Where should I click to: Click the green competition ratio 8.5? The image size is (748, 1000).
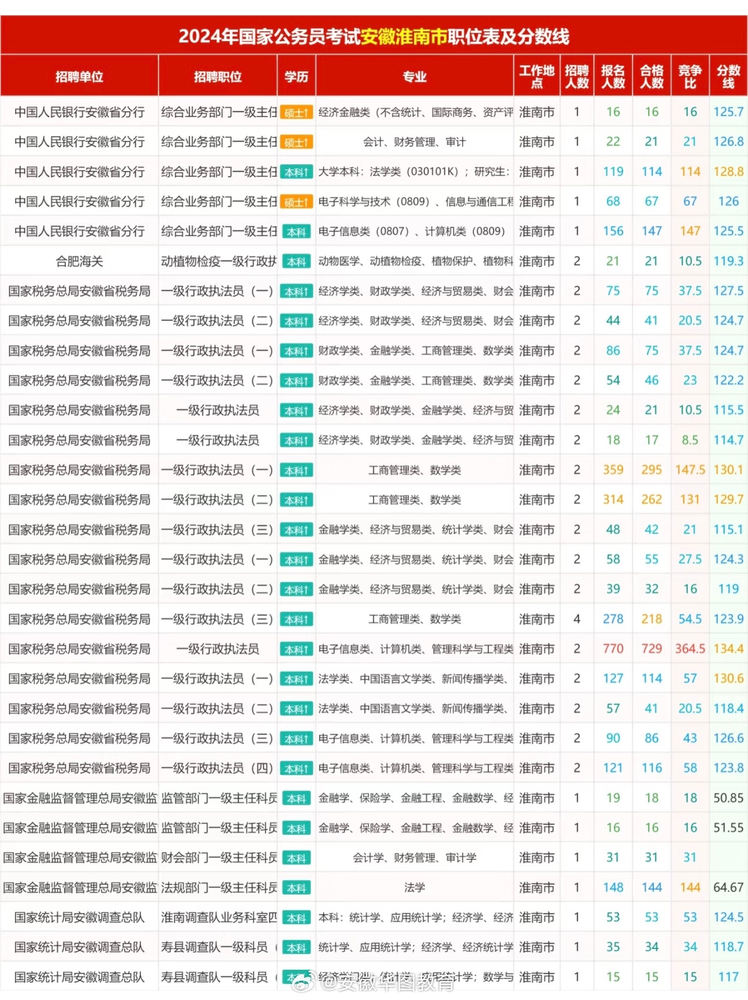(690, 440)
